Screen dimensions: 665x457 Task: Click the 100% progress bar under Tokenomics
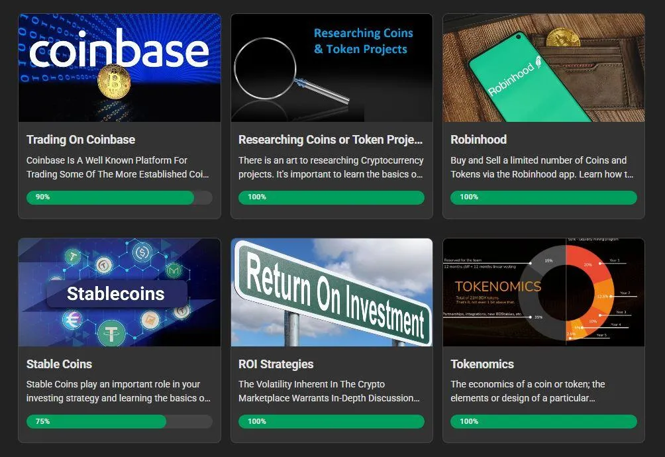tap(544, 421)
